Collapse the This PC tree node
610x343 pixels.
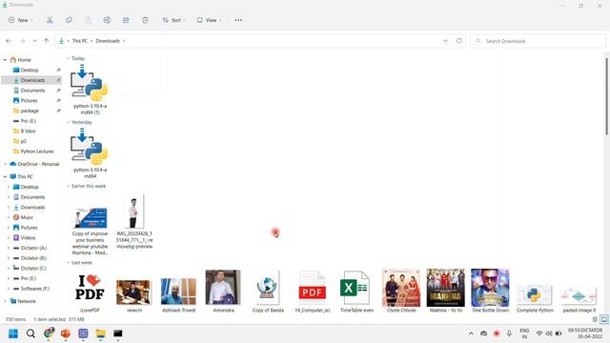pos(5,176)
